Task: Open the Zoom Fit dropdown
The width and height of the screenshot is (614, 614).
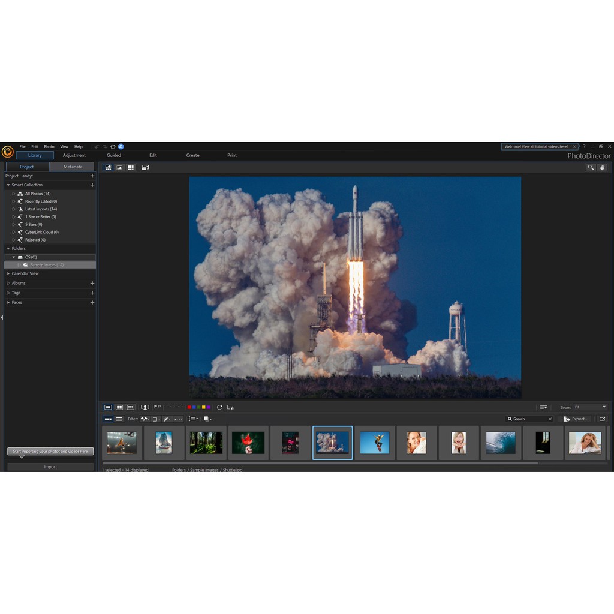Action: [x=590, y=407]
